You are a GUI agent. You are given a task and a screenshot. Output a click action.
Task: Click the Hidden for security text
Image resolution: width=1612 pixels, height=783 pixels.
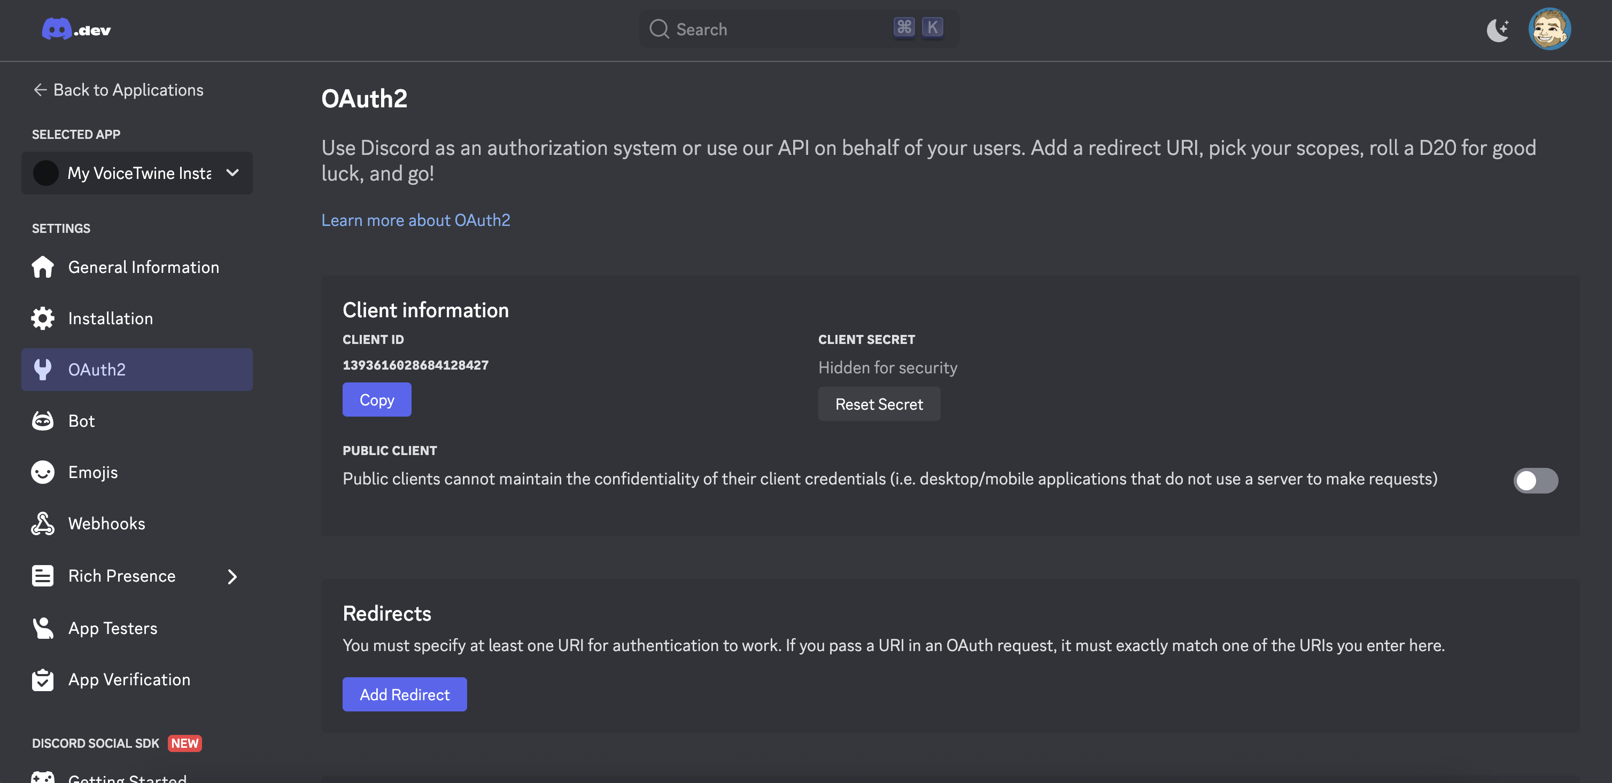click(887, 368)
